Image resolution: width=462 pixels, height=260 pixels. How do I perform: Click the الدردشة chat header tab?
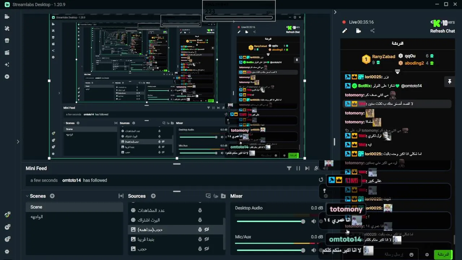pos(397,43)
